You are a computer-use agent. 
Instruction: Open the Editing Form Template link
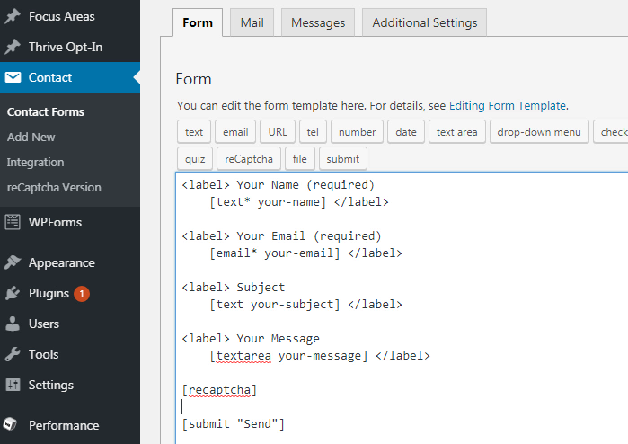tap(508, 105)
